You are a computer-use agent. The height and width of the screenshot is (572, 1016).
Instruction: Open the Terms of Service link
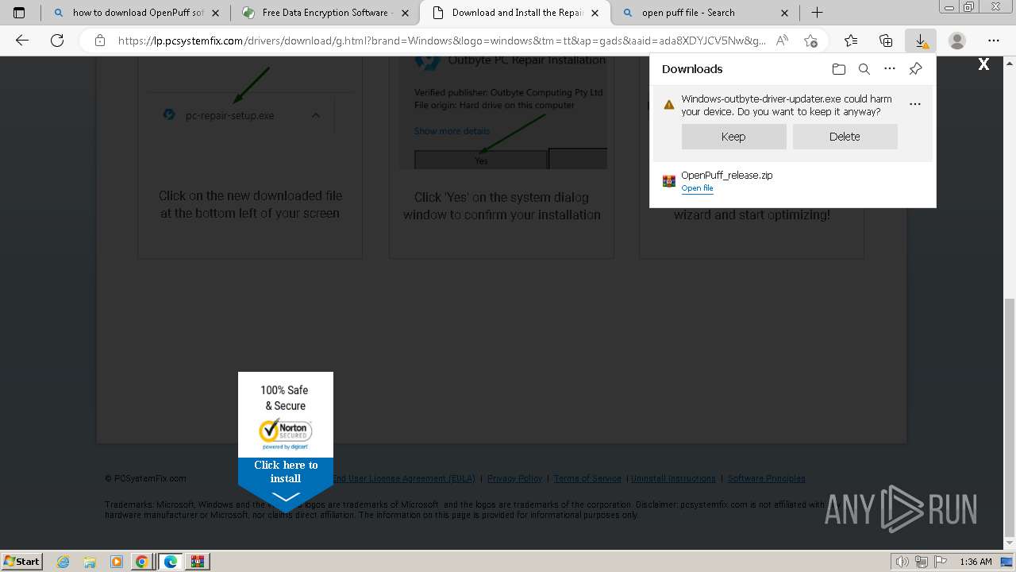point(587,478)
